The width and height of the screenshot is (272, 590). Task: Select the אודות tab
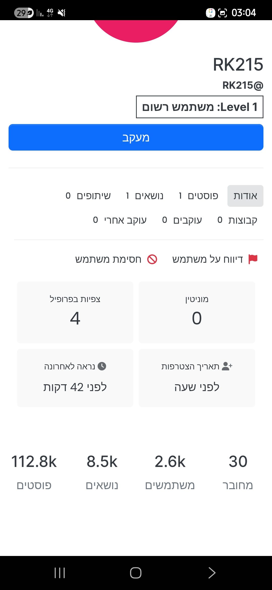click(x=245, y=196)
